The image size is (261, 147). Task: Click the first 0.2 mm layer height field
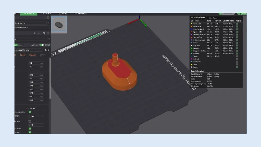point(36,63)
